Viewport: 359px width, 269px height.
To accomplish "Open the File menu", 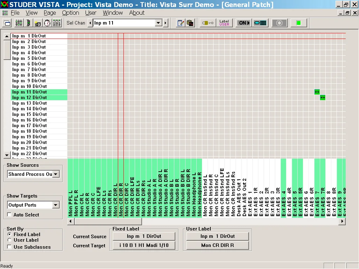I will tap(15, 13).
